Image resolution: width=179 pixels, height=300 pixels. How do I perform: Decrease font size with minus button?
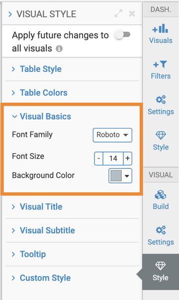[98, 158]
